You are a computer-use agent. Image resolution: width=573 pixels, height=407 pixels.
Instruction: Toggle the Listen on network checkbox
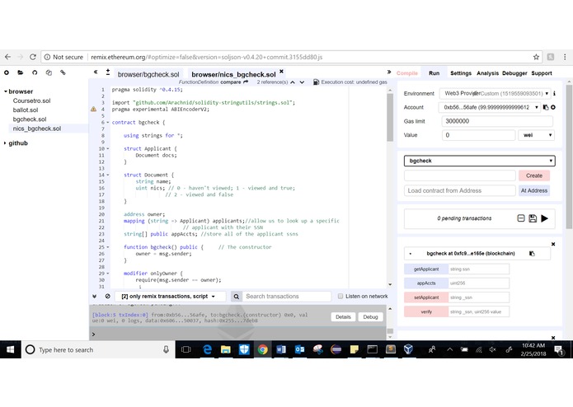(x=341, y=296)
